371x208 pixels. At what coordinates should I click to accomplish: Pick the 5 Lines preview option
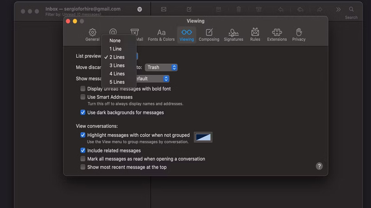click(x=117, y=82)
